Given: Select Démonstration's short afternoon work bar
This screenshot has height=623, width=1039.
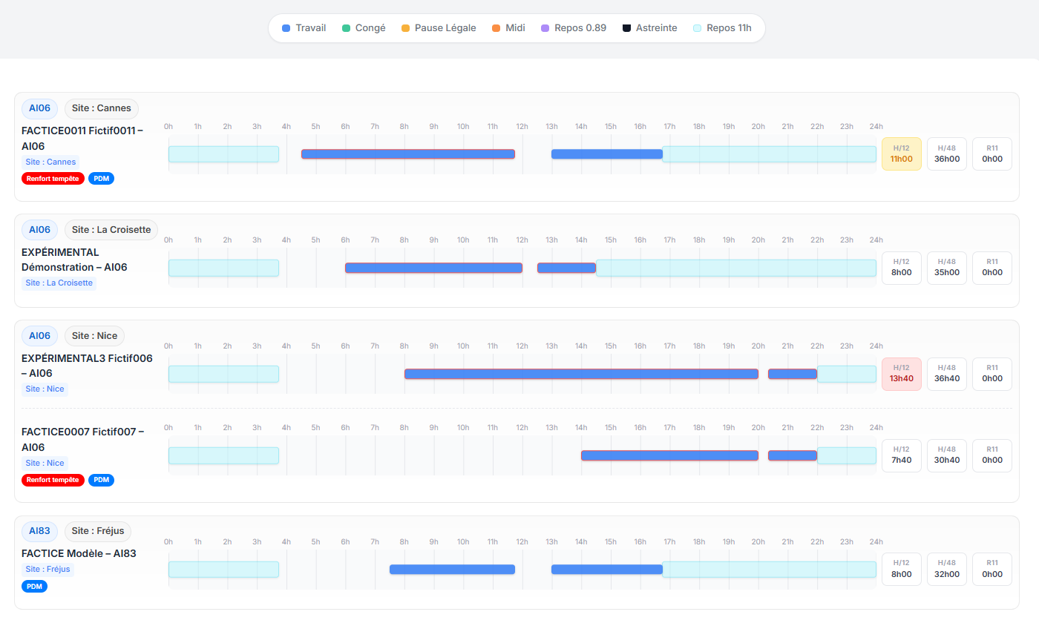Looking at the screenshot, I should (566, 268).
